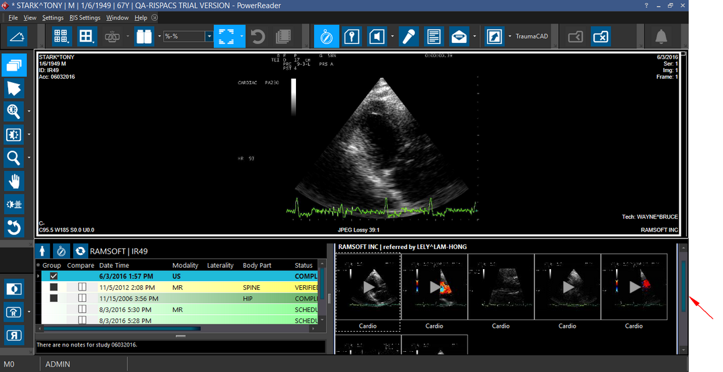Sort studies by Date Time column
The image size is (723, 372).
[114, 266]
